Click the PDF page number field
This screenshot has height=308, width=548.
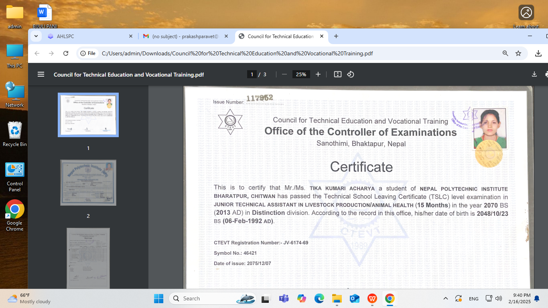coord(252,74)
